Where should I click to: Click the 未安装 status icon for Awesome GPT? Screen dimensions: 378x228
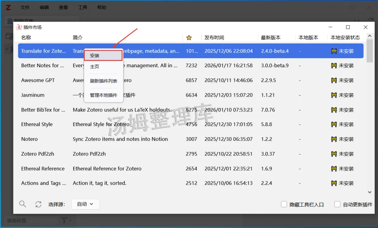(334, 80)
